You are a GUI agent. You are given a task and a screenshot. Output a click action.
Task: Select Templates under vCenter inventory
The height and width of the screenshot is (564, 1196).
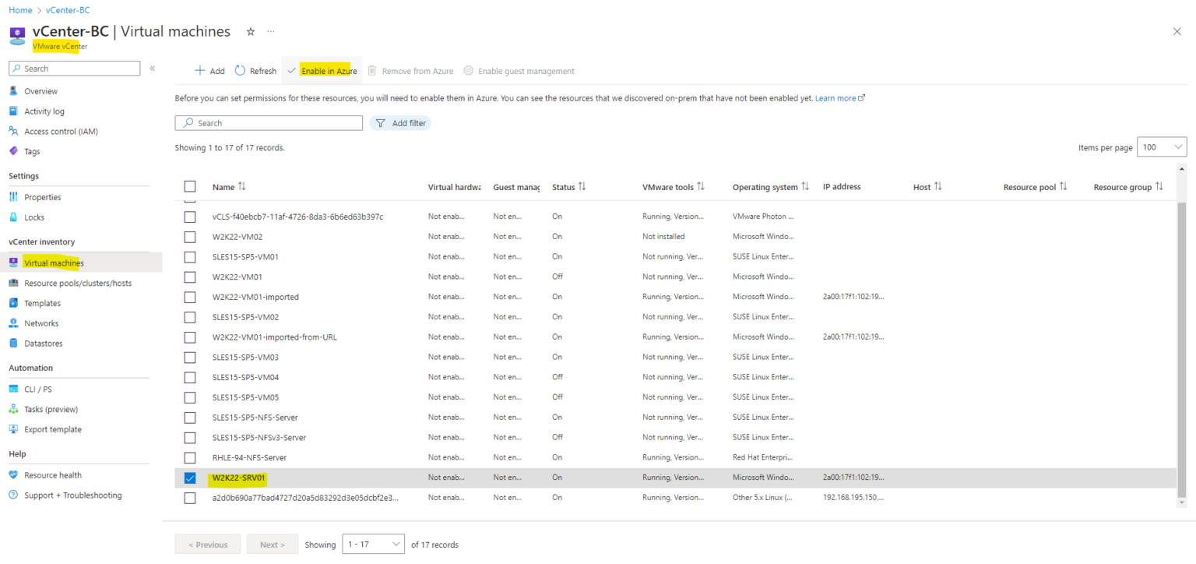[x=44, y=302]
